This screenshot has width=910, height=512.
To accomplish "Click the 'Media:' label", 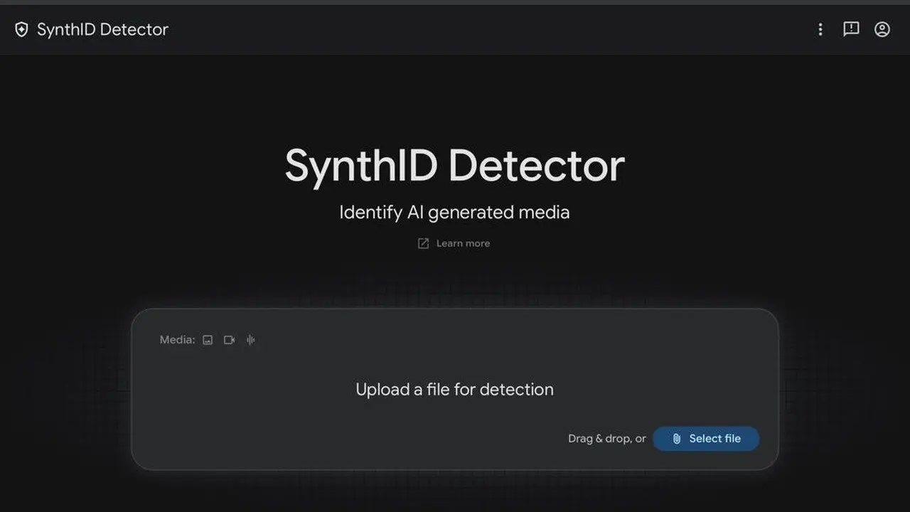I will point(177,340).
